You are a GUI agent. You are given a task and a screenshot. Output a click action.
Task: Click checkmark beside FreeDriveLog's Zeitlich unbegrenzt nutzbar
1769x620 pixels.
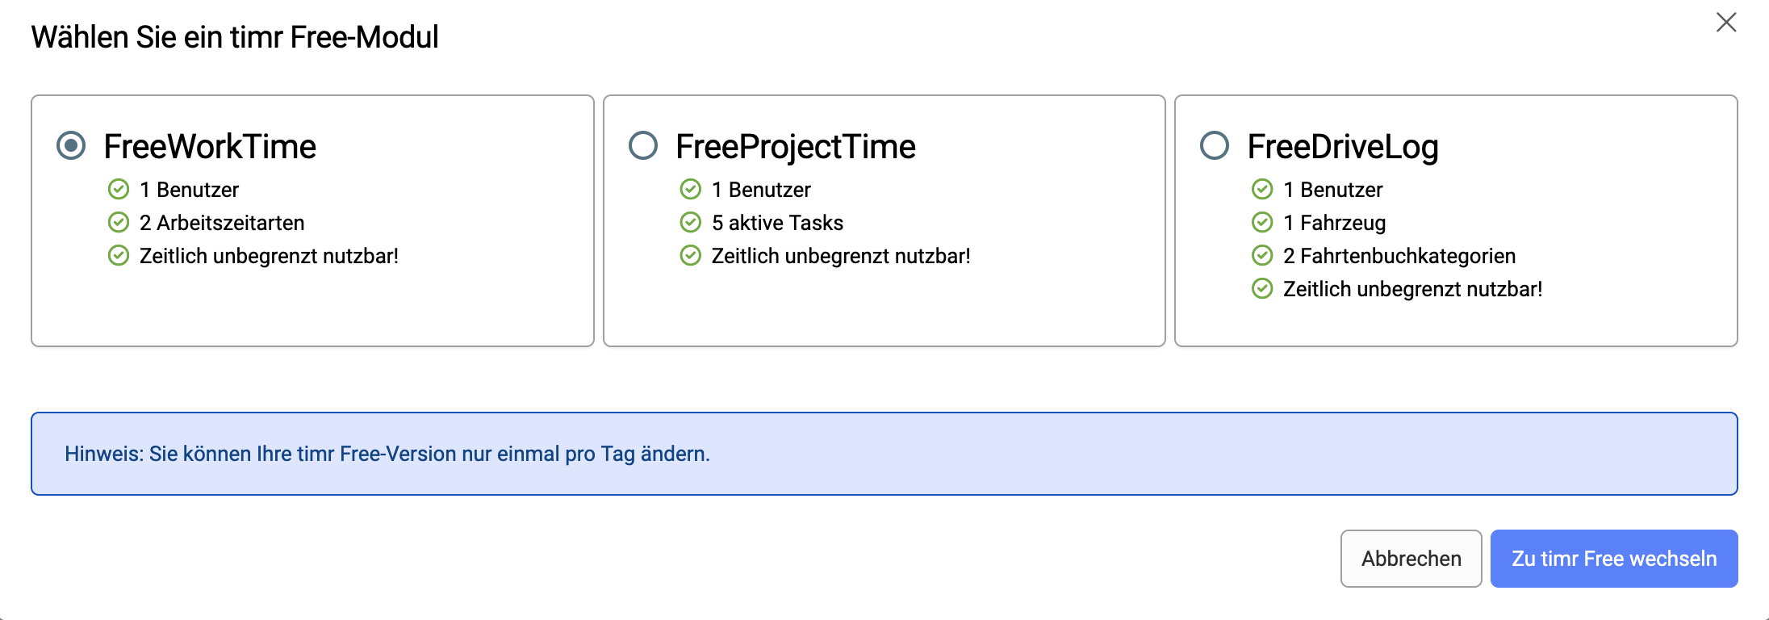coord(1262,288)
